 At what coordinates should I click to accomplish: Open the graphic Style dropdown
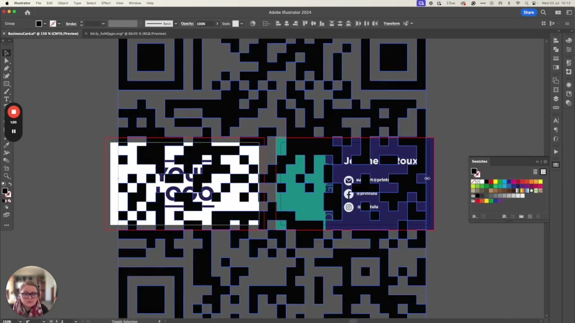[x=242, y=24]
